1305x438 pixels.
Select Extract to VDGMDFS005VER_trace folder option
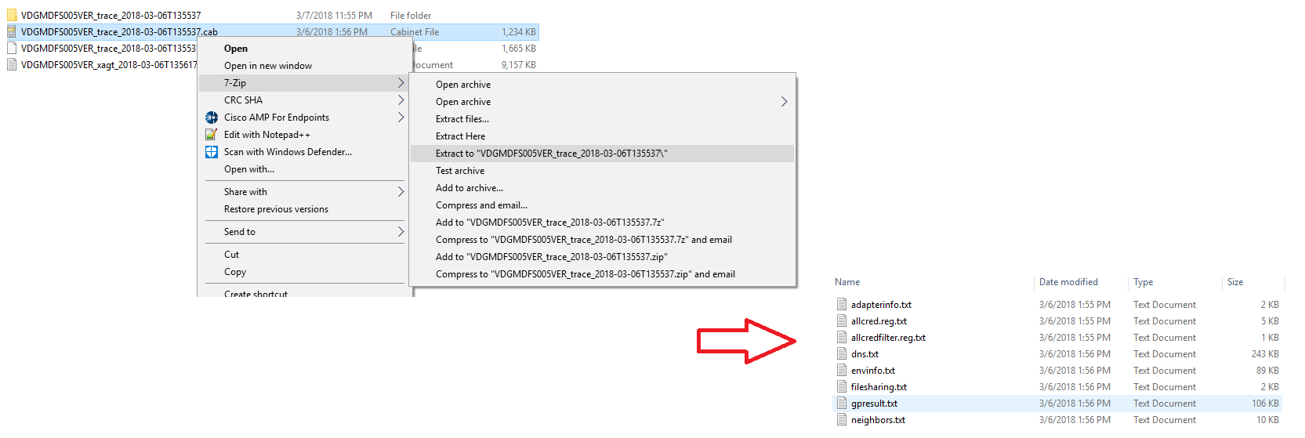(602, 154)
